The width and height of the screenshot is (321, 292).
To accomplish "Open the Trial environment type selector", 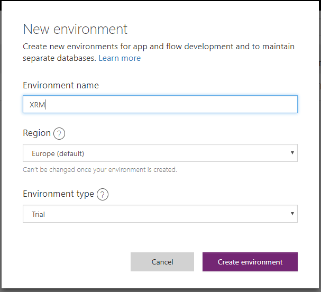I will tap(160, 214).
